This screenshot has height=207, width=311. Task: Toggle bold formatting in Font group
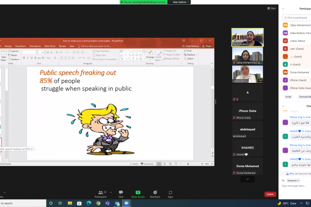point(23,58)
